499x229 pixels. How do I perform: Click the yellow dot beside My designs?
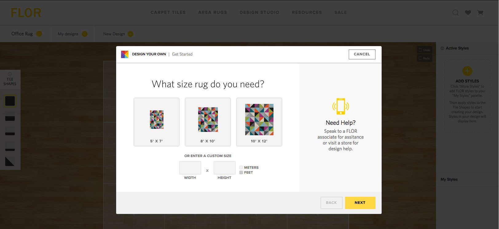tap(84, 34)
